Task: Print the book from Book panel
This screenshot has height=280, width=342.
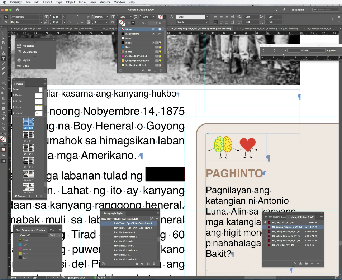Action: 306,263
